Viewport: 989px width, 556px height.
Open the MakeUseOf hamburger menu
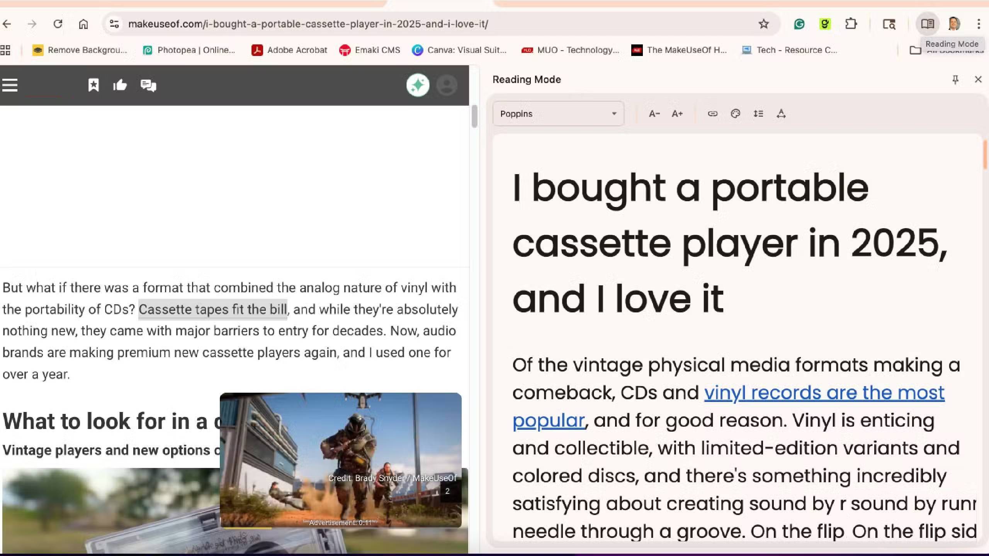(10, 85)
